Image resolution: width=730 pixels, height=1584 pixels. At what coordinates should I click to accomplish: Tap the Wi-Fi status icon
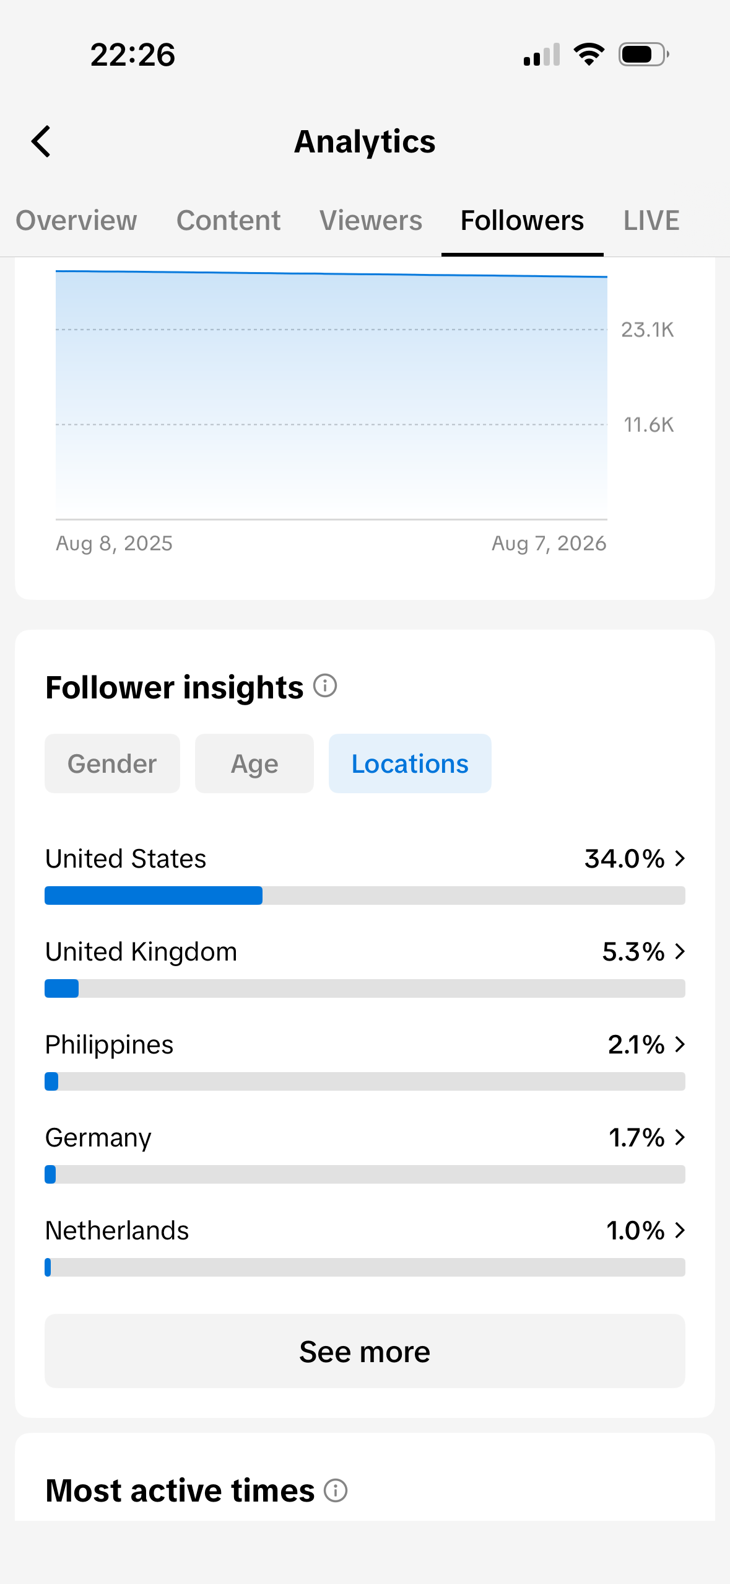[x=589, y=55]
